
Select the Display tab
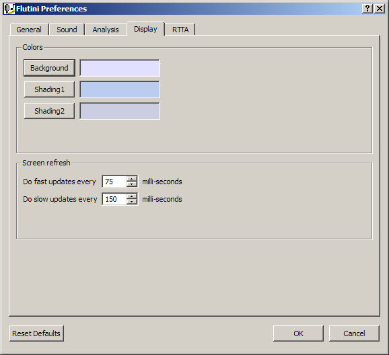[x=145, y=29]
